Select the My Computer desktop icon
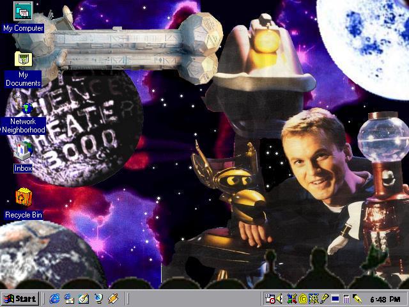409x307 pixels. click(23, 11)
